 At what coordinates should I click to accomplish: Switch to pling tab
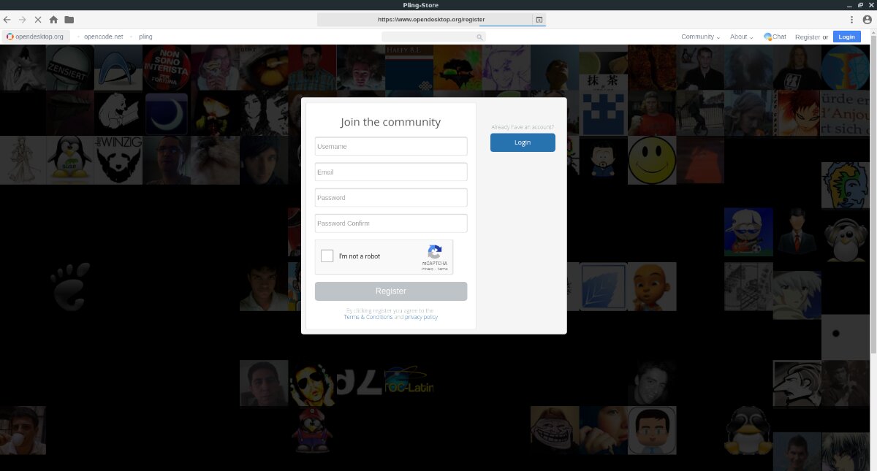[x=145, y=37]
